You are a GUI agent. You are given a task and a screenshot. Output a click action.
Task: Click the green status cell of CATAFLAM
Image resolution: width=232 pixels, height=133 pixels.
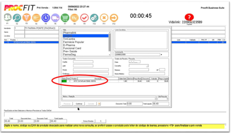[64, 81]
